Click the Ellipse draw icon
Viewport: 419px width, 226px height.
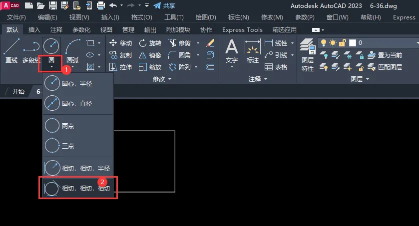click(x=90, y=55)
